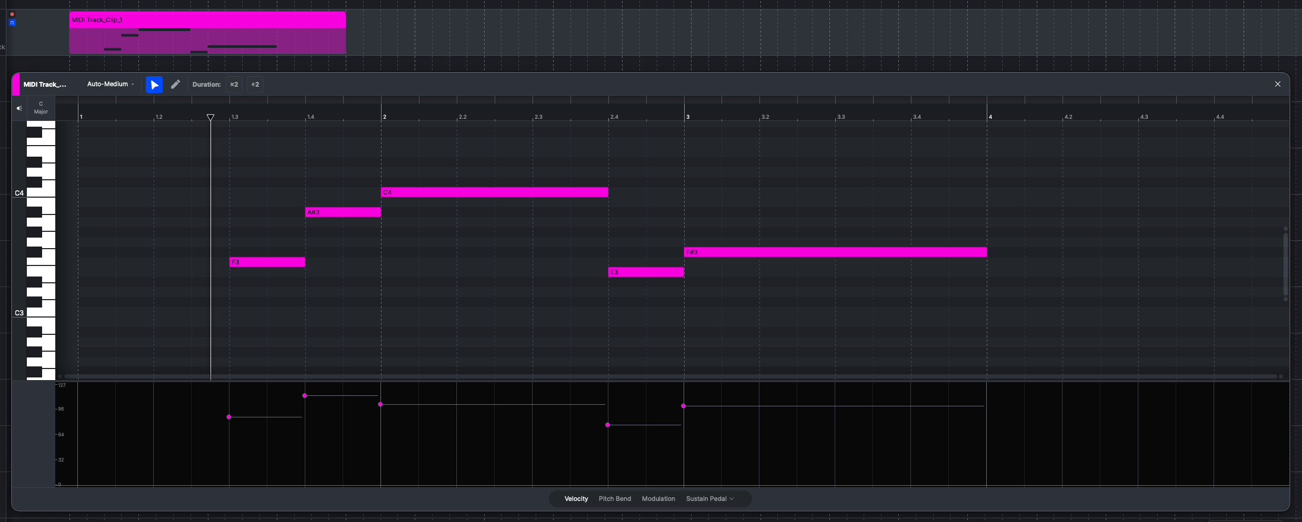Viewport: 1302px width, 522px height.
Task: Toggle the blue monitor button on track
Action: [x=12, y=23]
